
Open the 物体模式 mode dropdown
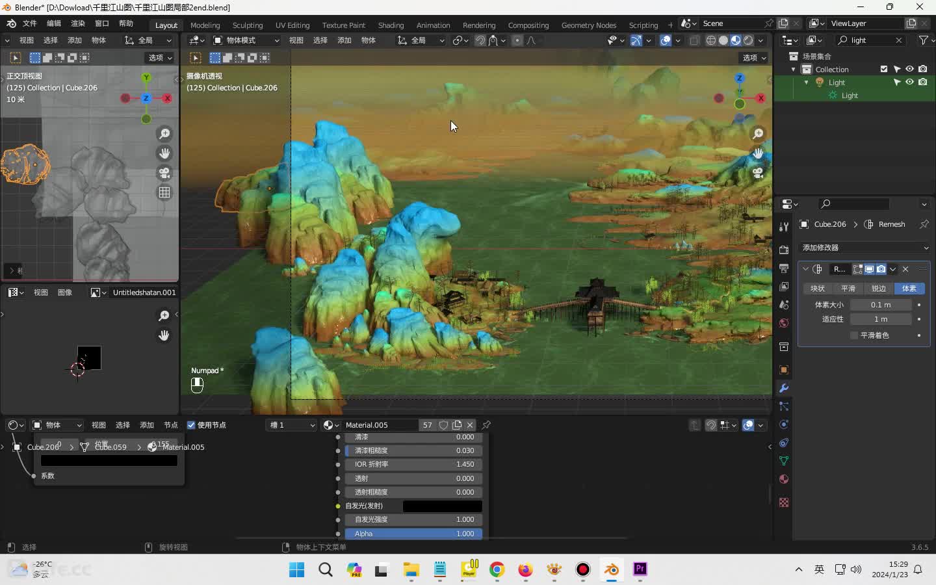[x=246, y=40]
